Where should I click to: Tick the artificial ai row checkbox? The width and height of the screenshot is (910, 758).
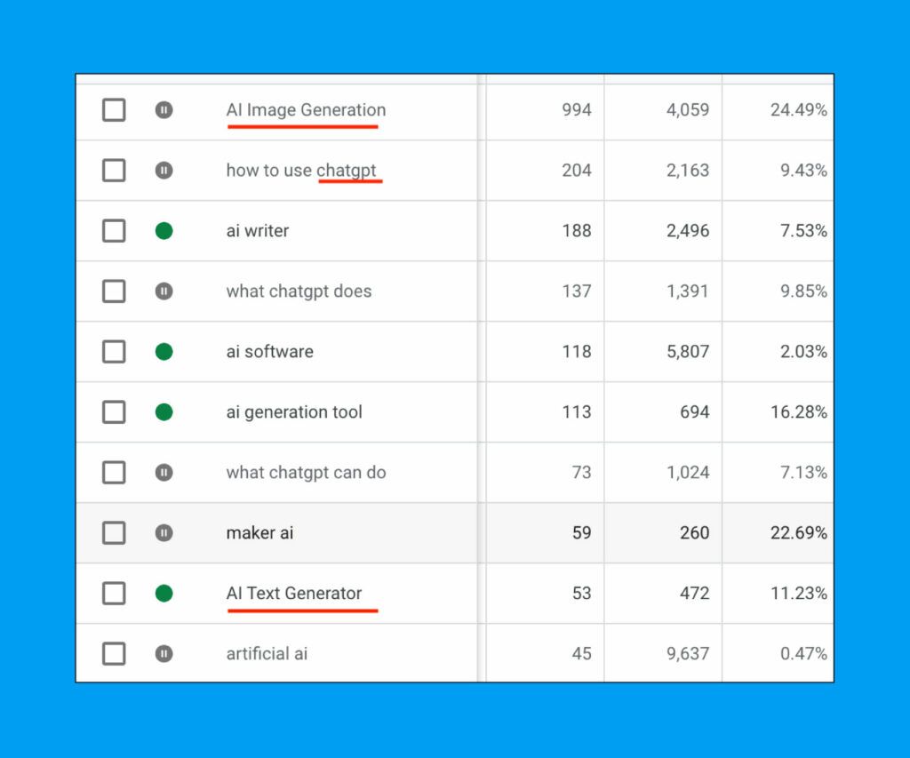pyautogui.click(x=114, y=653)
